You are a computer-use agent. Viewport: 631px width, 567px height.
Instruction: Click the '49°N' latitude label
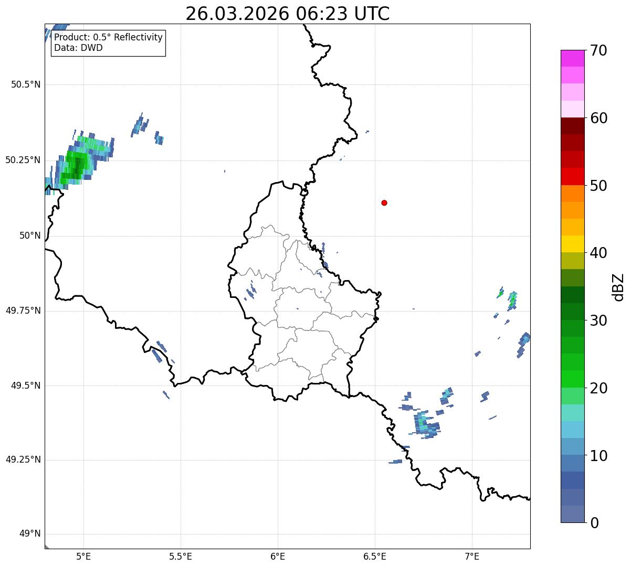(x=30, y=534)
